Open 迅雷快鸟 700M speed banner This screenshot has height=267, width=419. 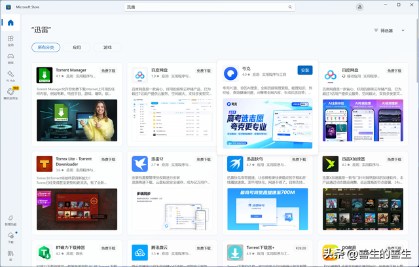click(x=268, y=209)
